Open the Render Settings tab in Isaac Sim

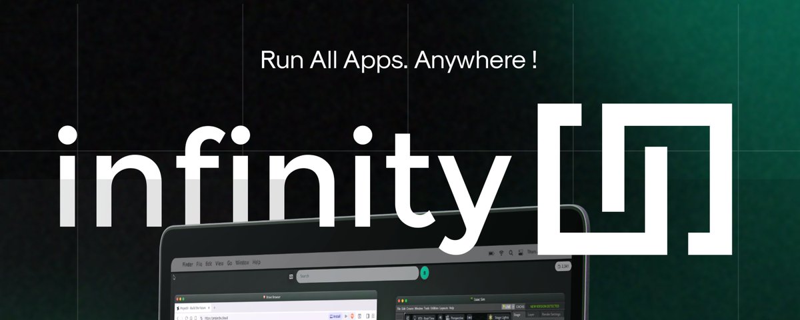point(551,314)
